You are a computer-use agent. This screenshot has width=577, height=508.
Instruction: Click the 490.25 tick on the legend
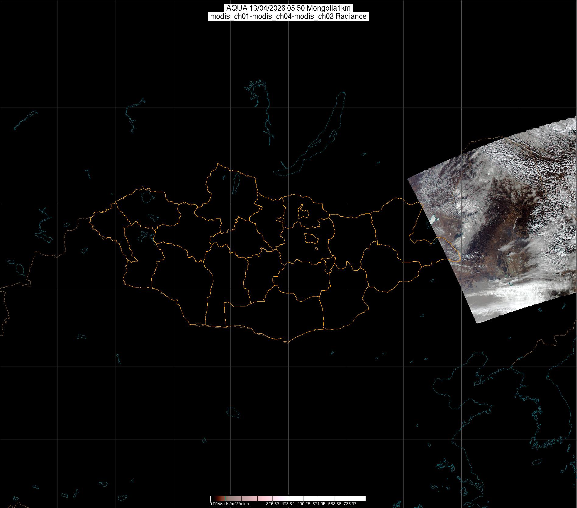[304, 504]
